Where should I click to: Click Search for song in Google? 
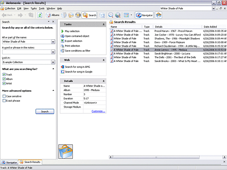[78, 71]
